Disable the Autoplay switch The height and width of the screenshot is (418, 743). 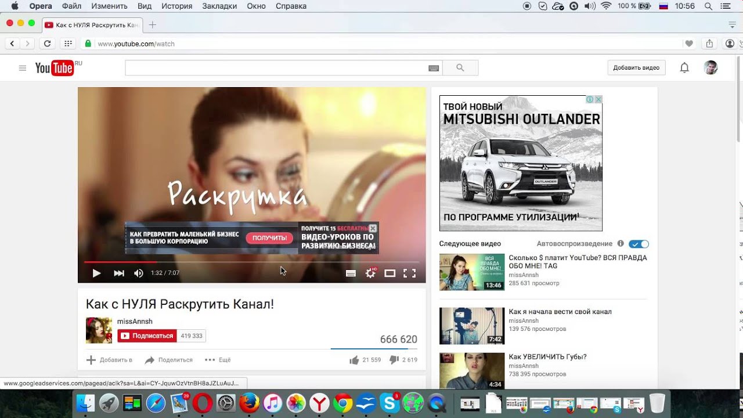(x=639, y=244)
